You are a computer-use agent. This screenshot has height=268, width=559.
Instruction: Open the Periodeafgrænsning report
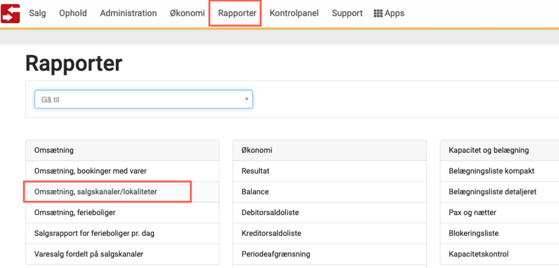coord(330,254)
